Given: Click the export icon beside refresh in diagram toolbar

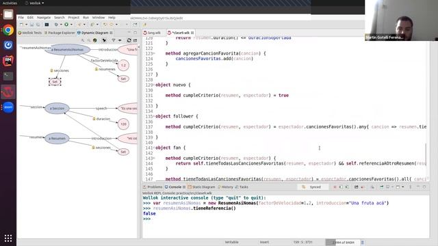Looking at the screenshot, I should point(135,40).
